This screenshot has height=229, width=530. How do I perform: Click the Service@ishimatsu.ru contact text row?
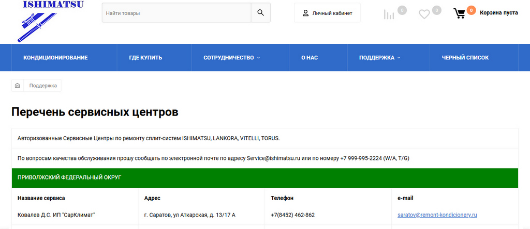(264, 158)
